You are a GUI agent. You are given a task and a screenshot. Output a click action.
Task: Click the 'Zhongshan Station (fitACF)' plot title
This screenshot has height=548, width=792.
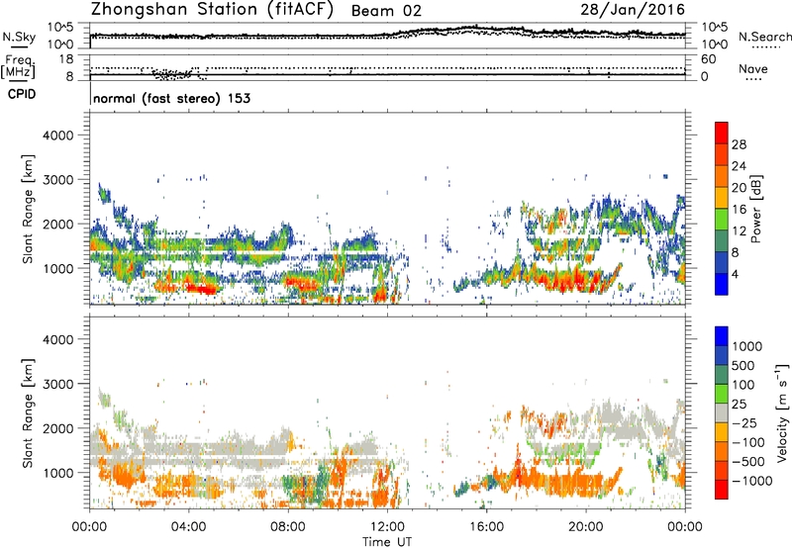pos(212,10)
